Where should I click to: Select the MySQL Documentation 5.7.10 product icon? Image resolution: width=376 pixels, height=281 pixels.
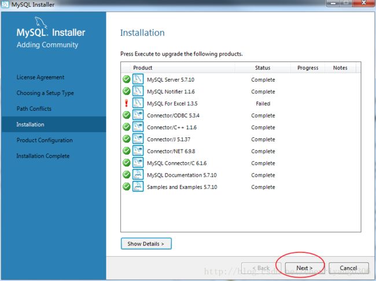[x=138, y=174]
